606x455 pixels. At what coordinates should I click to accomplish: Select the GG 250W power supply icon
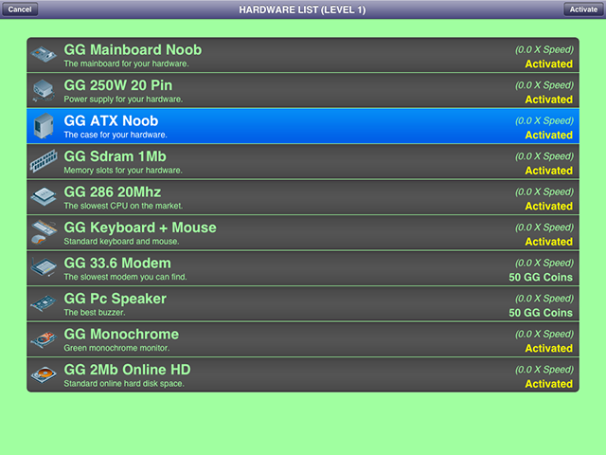click(44, 90)
